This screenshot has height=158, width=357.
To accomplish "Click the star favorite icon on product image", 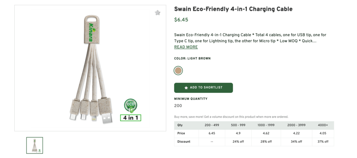I will pyautogui.click(x=158, y=13).
